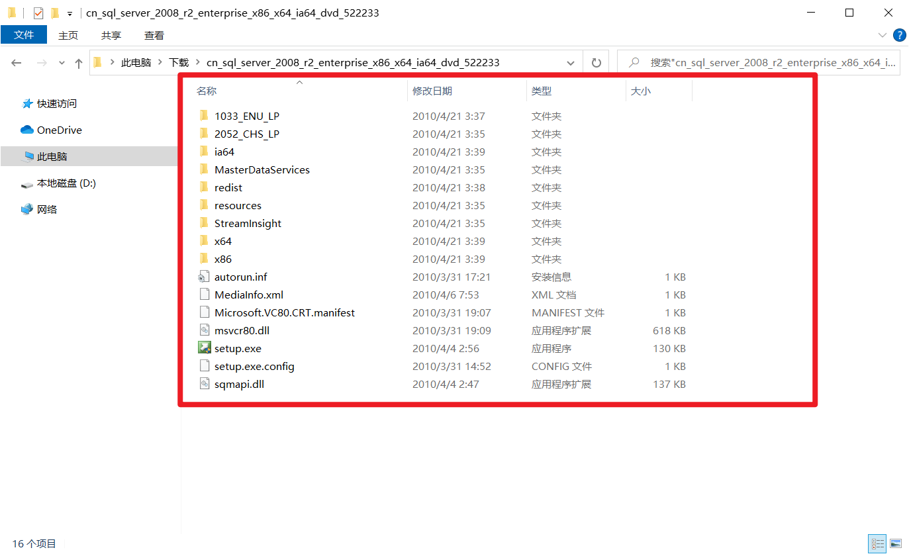The image size is (909, 554).
Task: Click the resources folder icon
Action: tap(204, 205)
